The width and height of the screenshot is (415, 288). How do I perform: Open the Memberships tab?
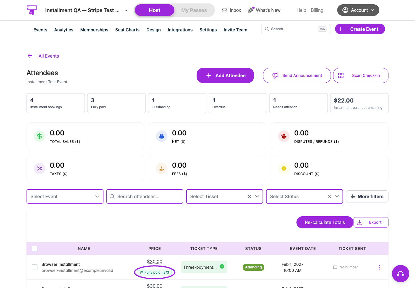(94, 30)
